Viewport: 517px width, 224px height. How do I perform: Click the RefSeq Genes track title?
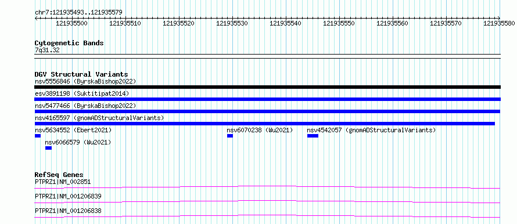click(59, 175)
